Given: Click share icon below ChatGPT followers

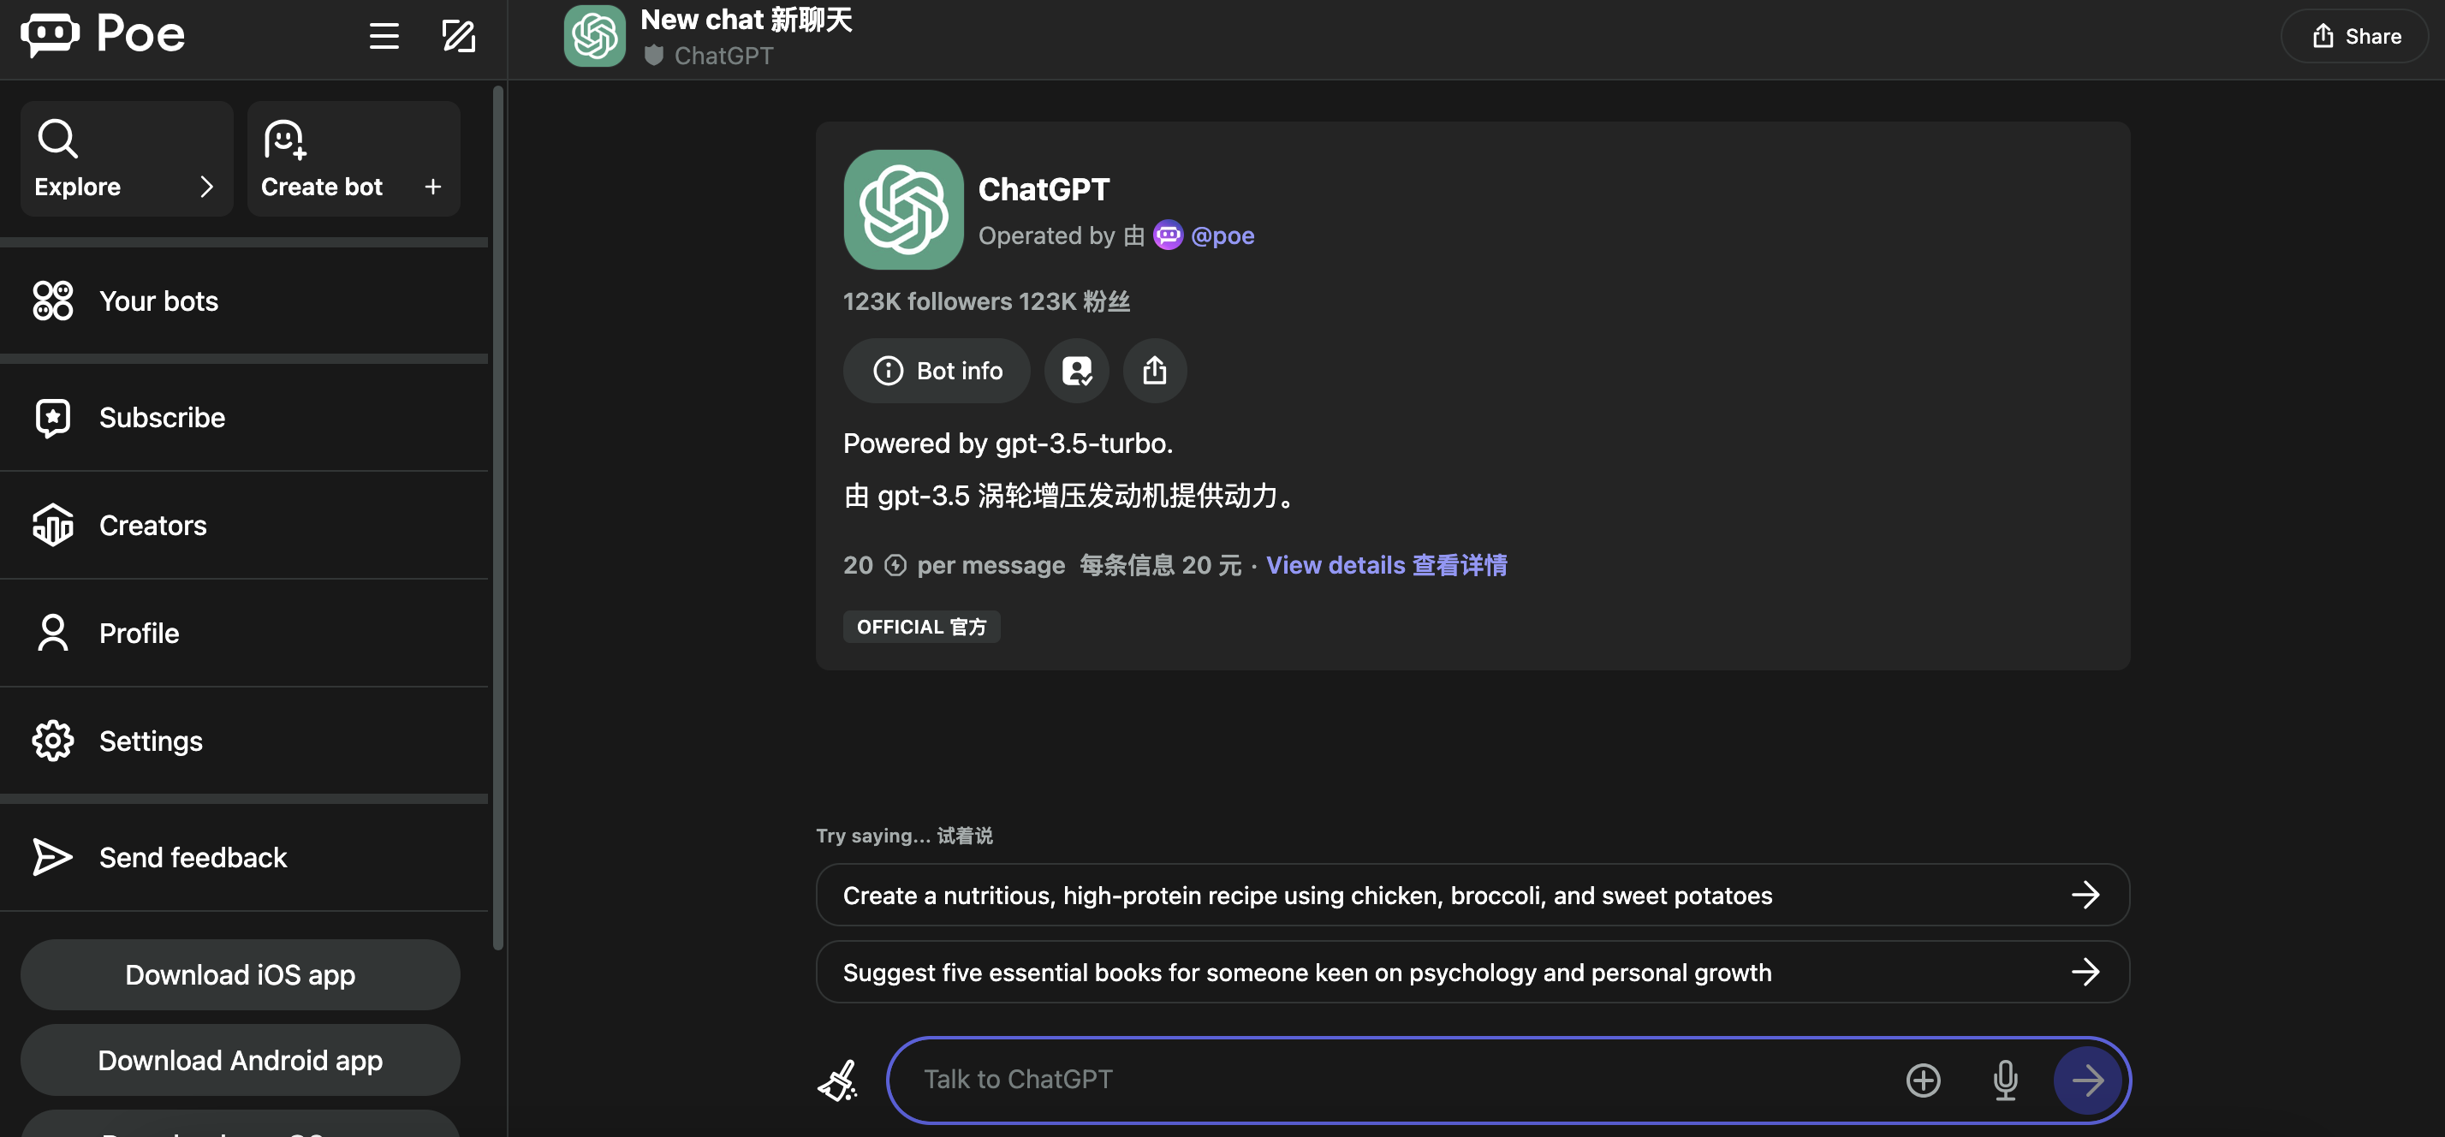Looking at the screenshot, I should pos(1154,370).
